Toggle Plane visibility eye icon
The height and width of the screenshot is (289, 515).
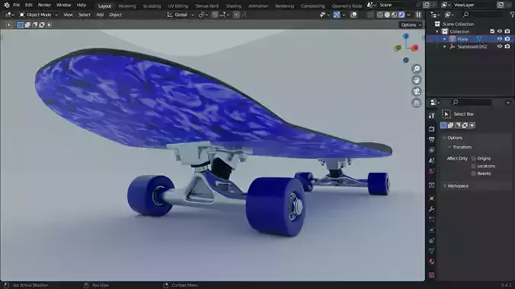point(500,39)
